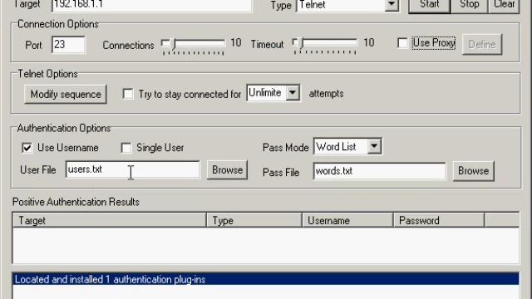This screenshot has width=532, height=299.
Task: Uncheck the Use Username checkbox
Action: pos(27,148)
